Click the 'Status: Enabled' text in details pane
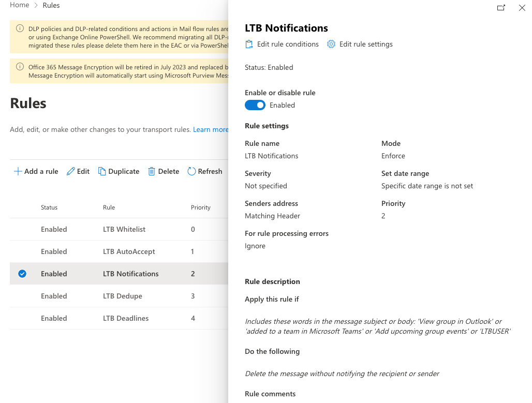The height and width of the screenshot is (403, 532). 269,67
